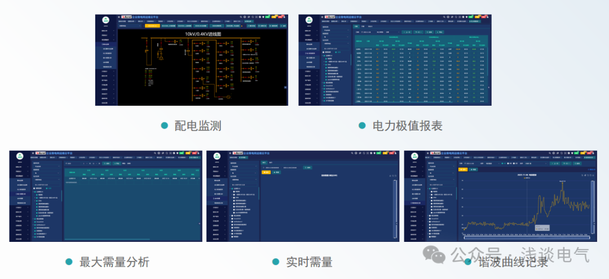Click hamburger menu icon in 实时需量 screenshot

pyautogui.click(x=230, y=153)
